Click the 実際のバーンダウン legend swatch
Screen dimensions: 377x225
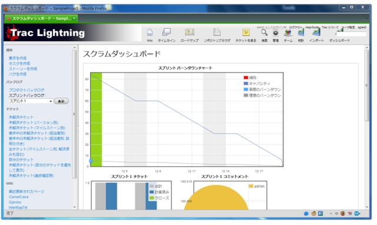coord(246,90)
